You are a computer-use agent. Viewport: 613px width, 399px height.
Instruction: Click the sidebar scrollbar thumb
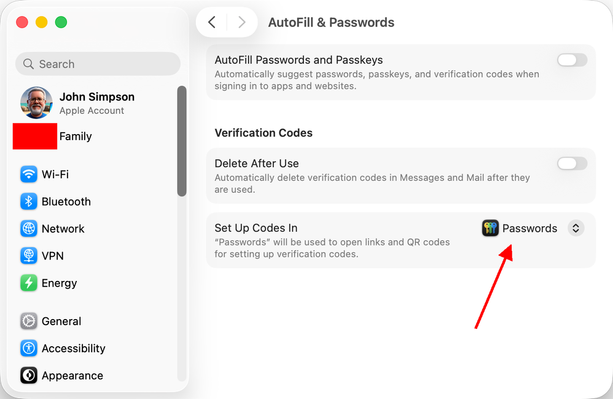[x=182, y=141]
